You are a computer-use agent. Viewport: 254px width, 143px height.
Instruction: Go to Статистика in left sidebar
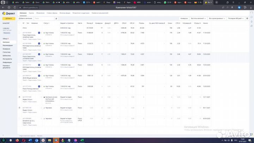(x=7, y=52)
